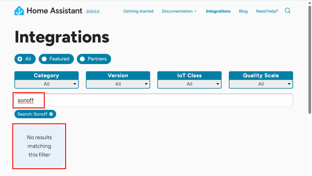
Task: Remove the Search: Sonoff filter chip
Action: 51,114
